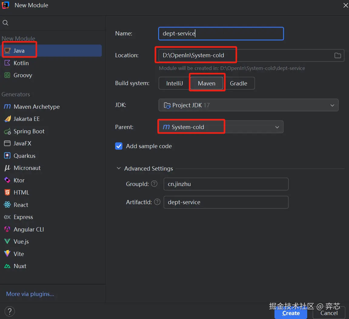The width and height of the screenshot is (349, 319).
Task: Click the Kotlin label in the list
Action: 21,63
